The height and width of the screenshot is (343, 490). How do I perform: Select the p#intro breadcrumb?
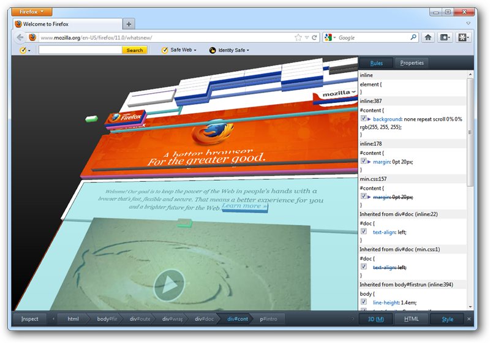click(x=268, y=319)
